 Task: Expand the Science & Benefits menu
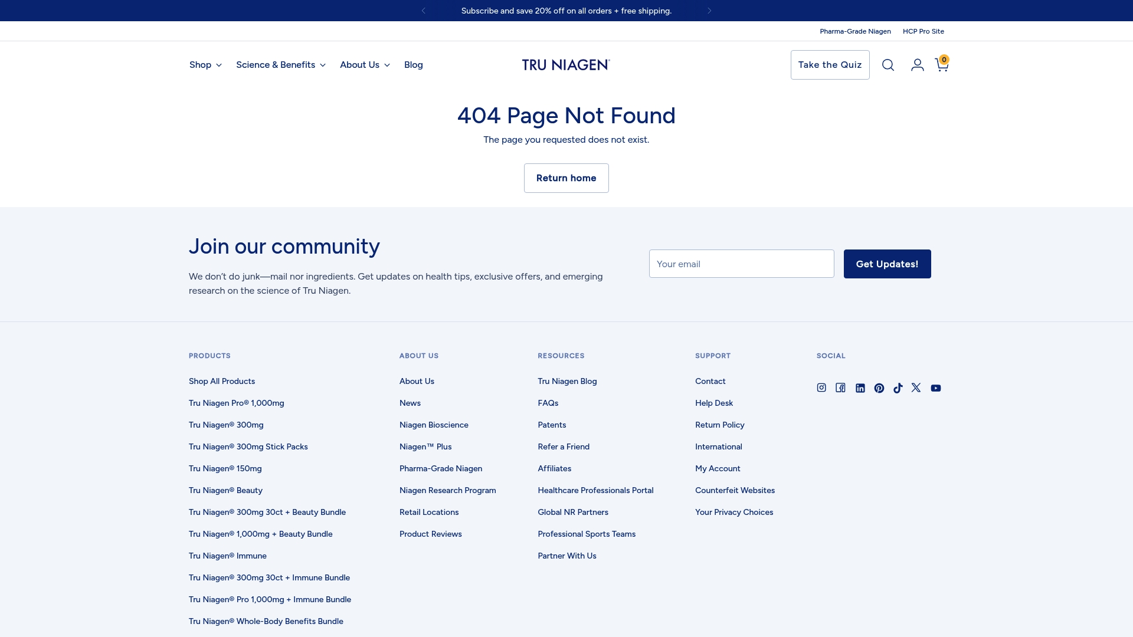(281, 65)
